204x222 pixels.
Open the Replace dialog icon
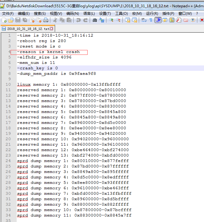[102, 20]
